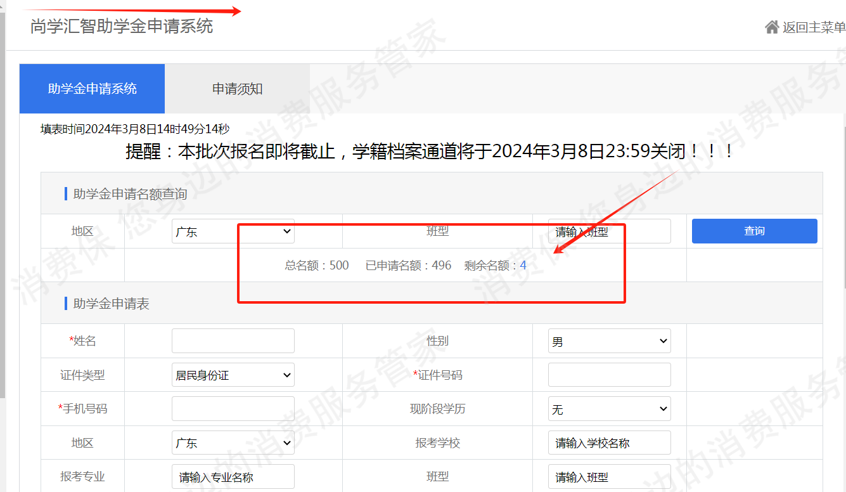Click the 手机号码 input field

tap(233, 409)
